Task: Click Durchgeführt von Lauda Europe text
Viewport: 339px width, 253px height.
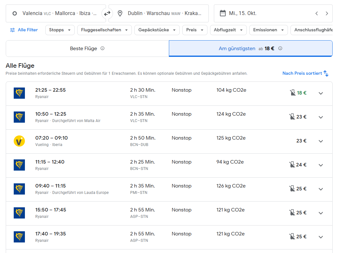Action: tap(80, 193)
